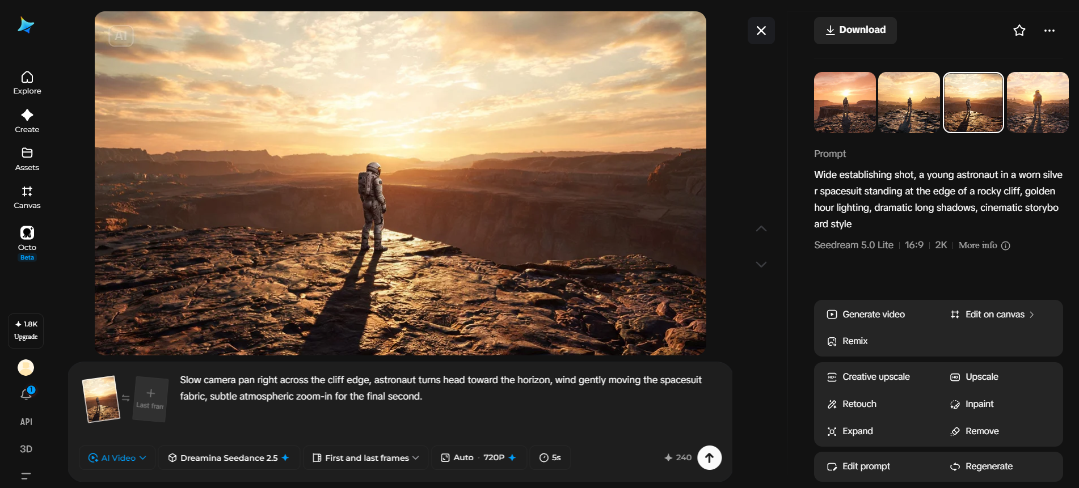This screenshot has width=1079, height=488.
Task: Click Edit prompt
Action: [858, 466]
